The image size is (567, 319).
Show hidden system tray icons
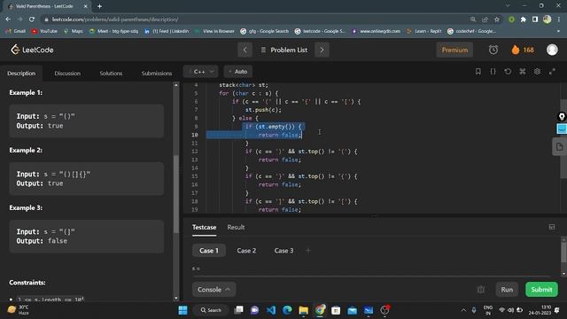463,310
